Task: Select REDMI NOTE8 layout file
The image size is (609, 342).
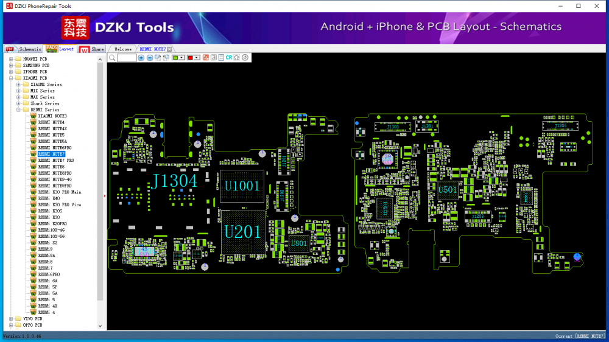Action: coord(51,167)
